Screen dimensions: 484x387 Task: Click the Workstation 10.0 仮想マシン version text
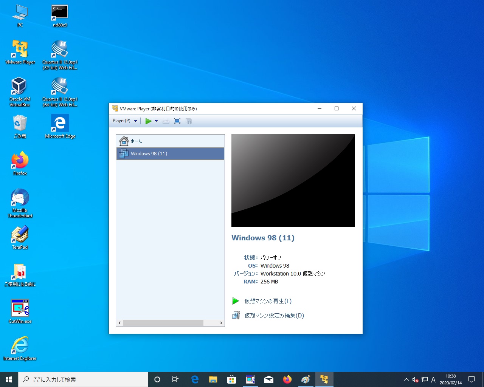[293, 274]
